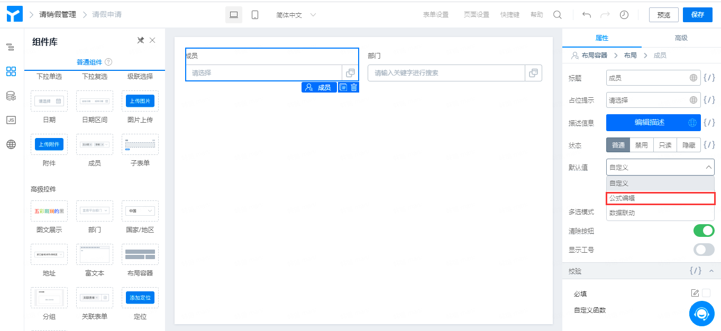721x331 pixels.
Task: Click globe icon in 标题 field
Action: (x=693, y=78)
